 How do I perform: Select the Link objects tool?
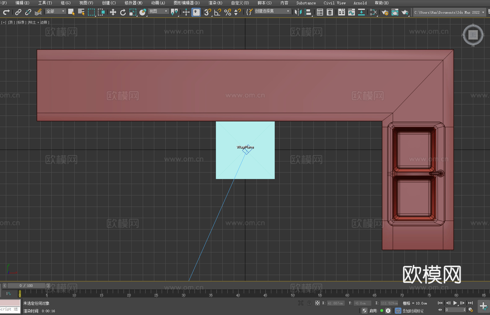click(18, 12)
